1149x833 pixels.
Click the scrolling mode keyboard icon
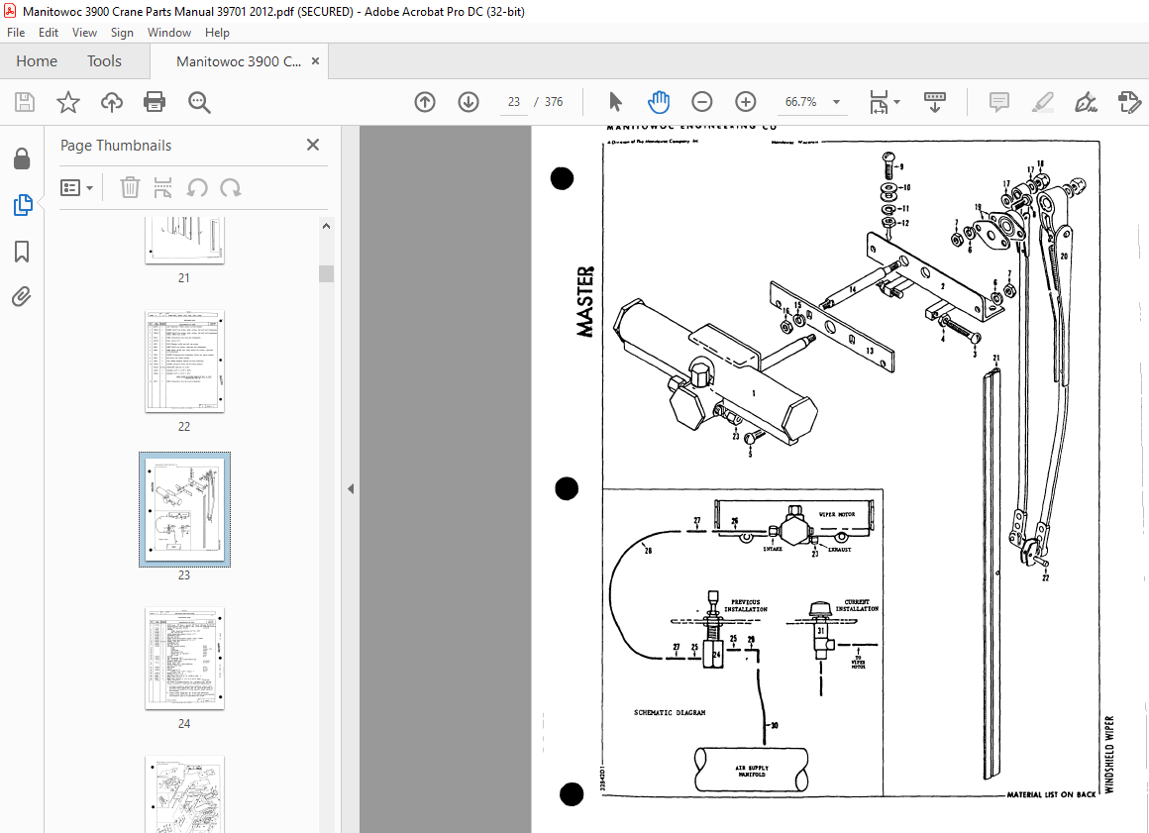(935, 102)
